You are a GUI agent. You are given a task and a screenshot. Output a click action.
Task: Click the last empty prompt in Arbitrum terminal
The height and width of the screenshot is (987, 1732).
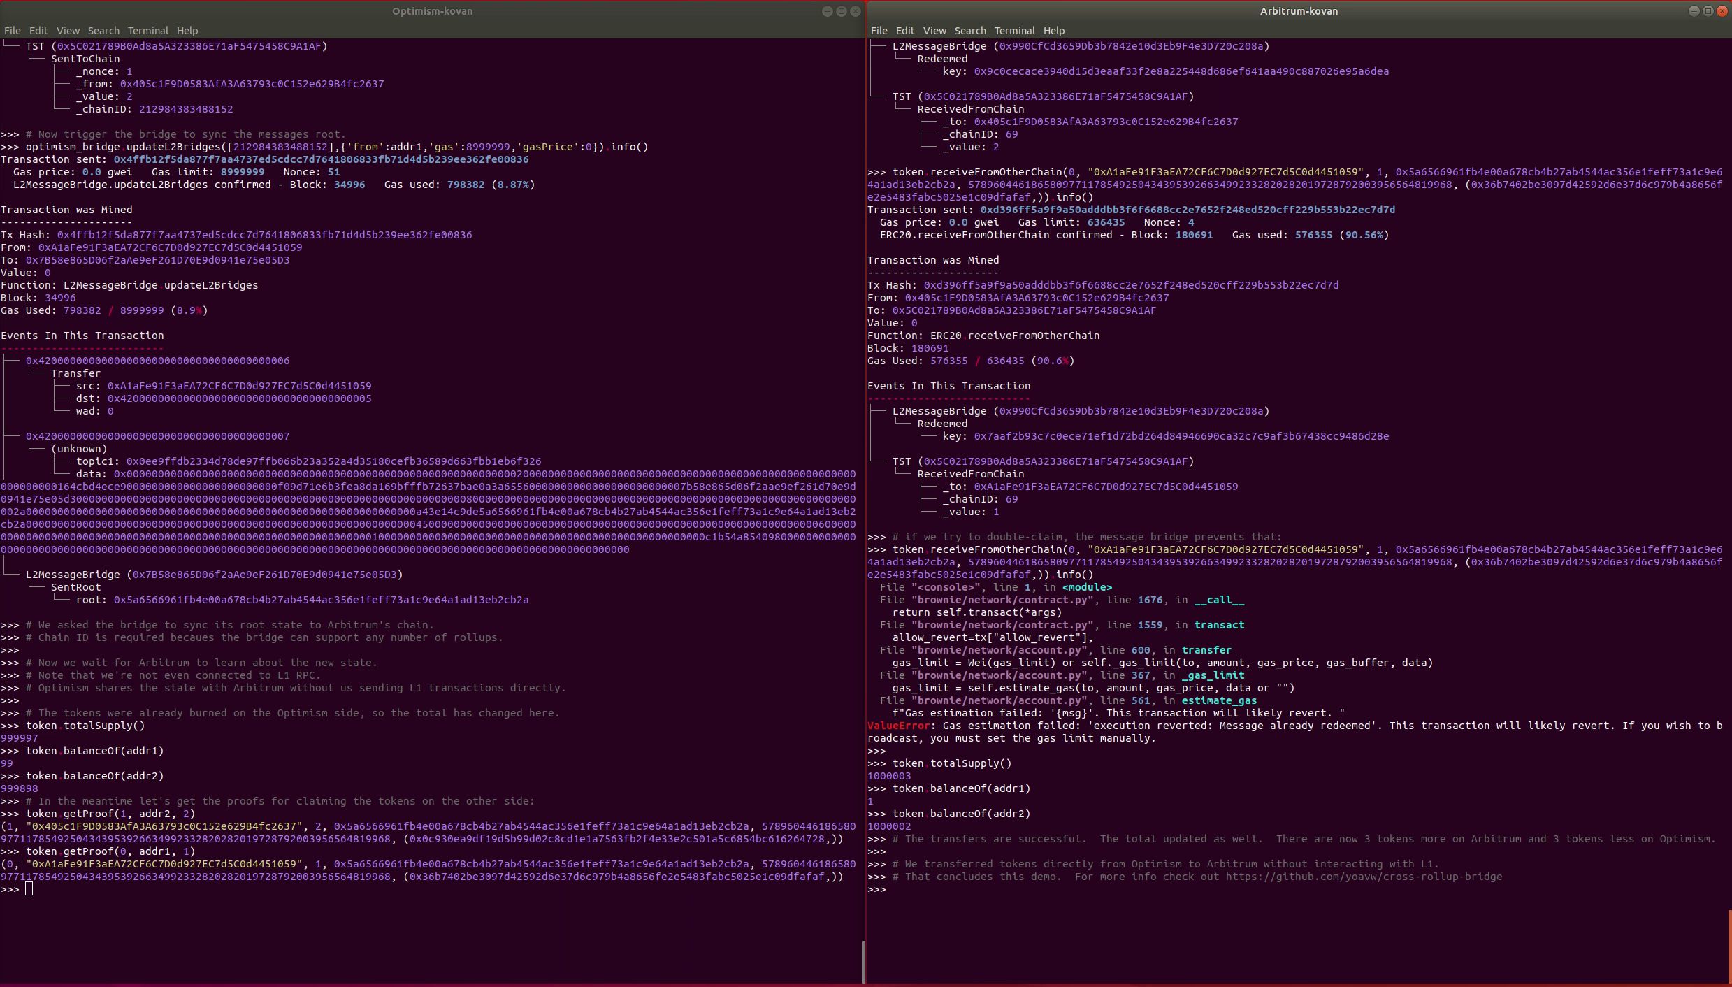tap(876, 889)
